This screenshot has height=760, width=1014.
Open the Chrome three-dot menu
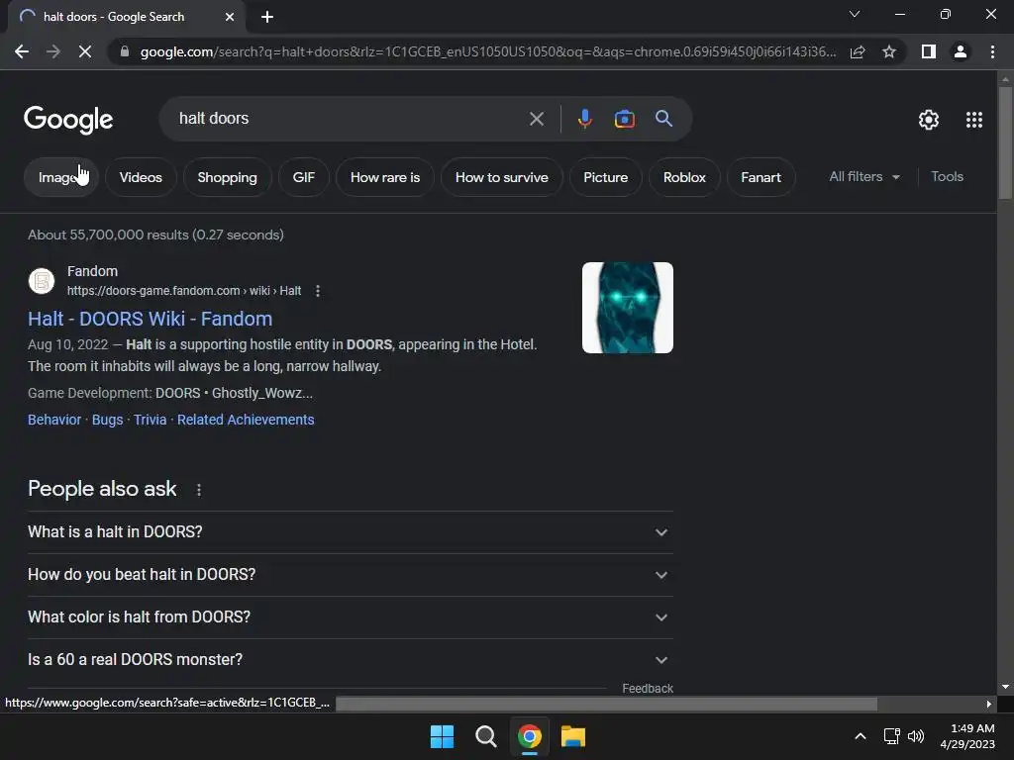[992, 51]
